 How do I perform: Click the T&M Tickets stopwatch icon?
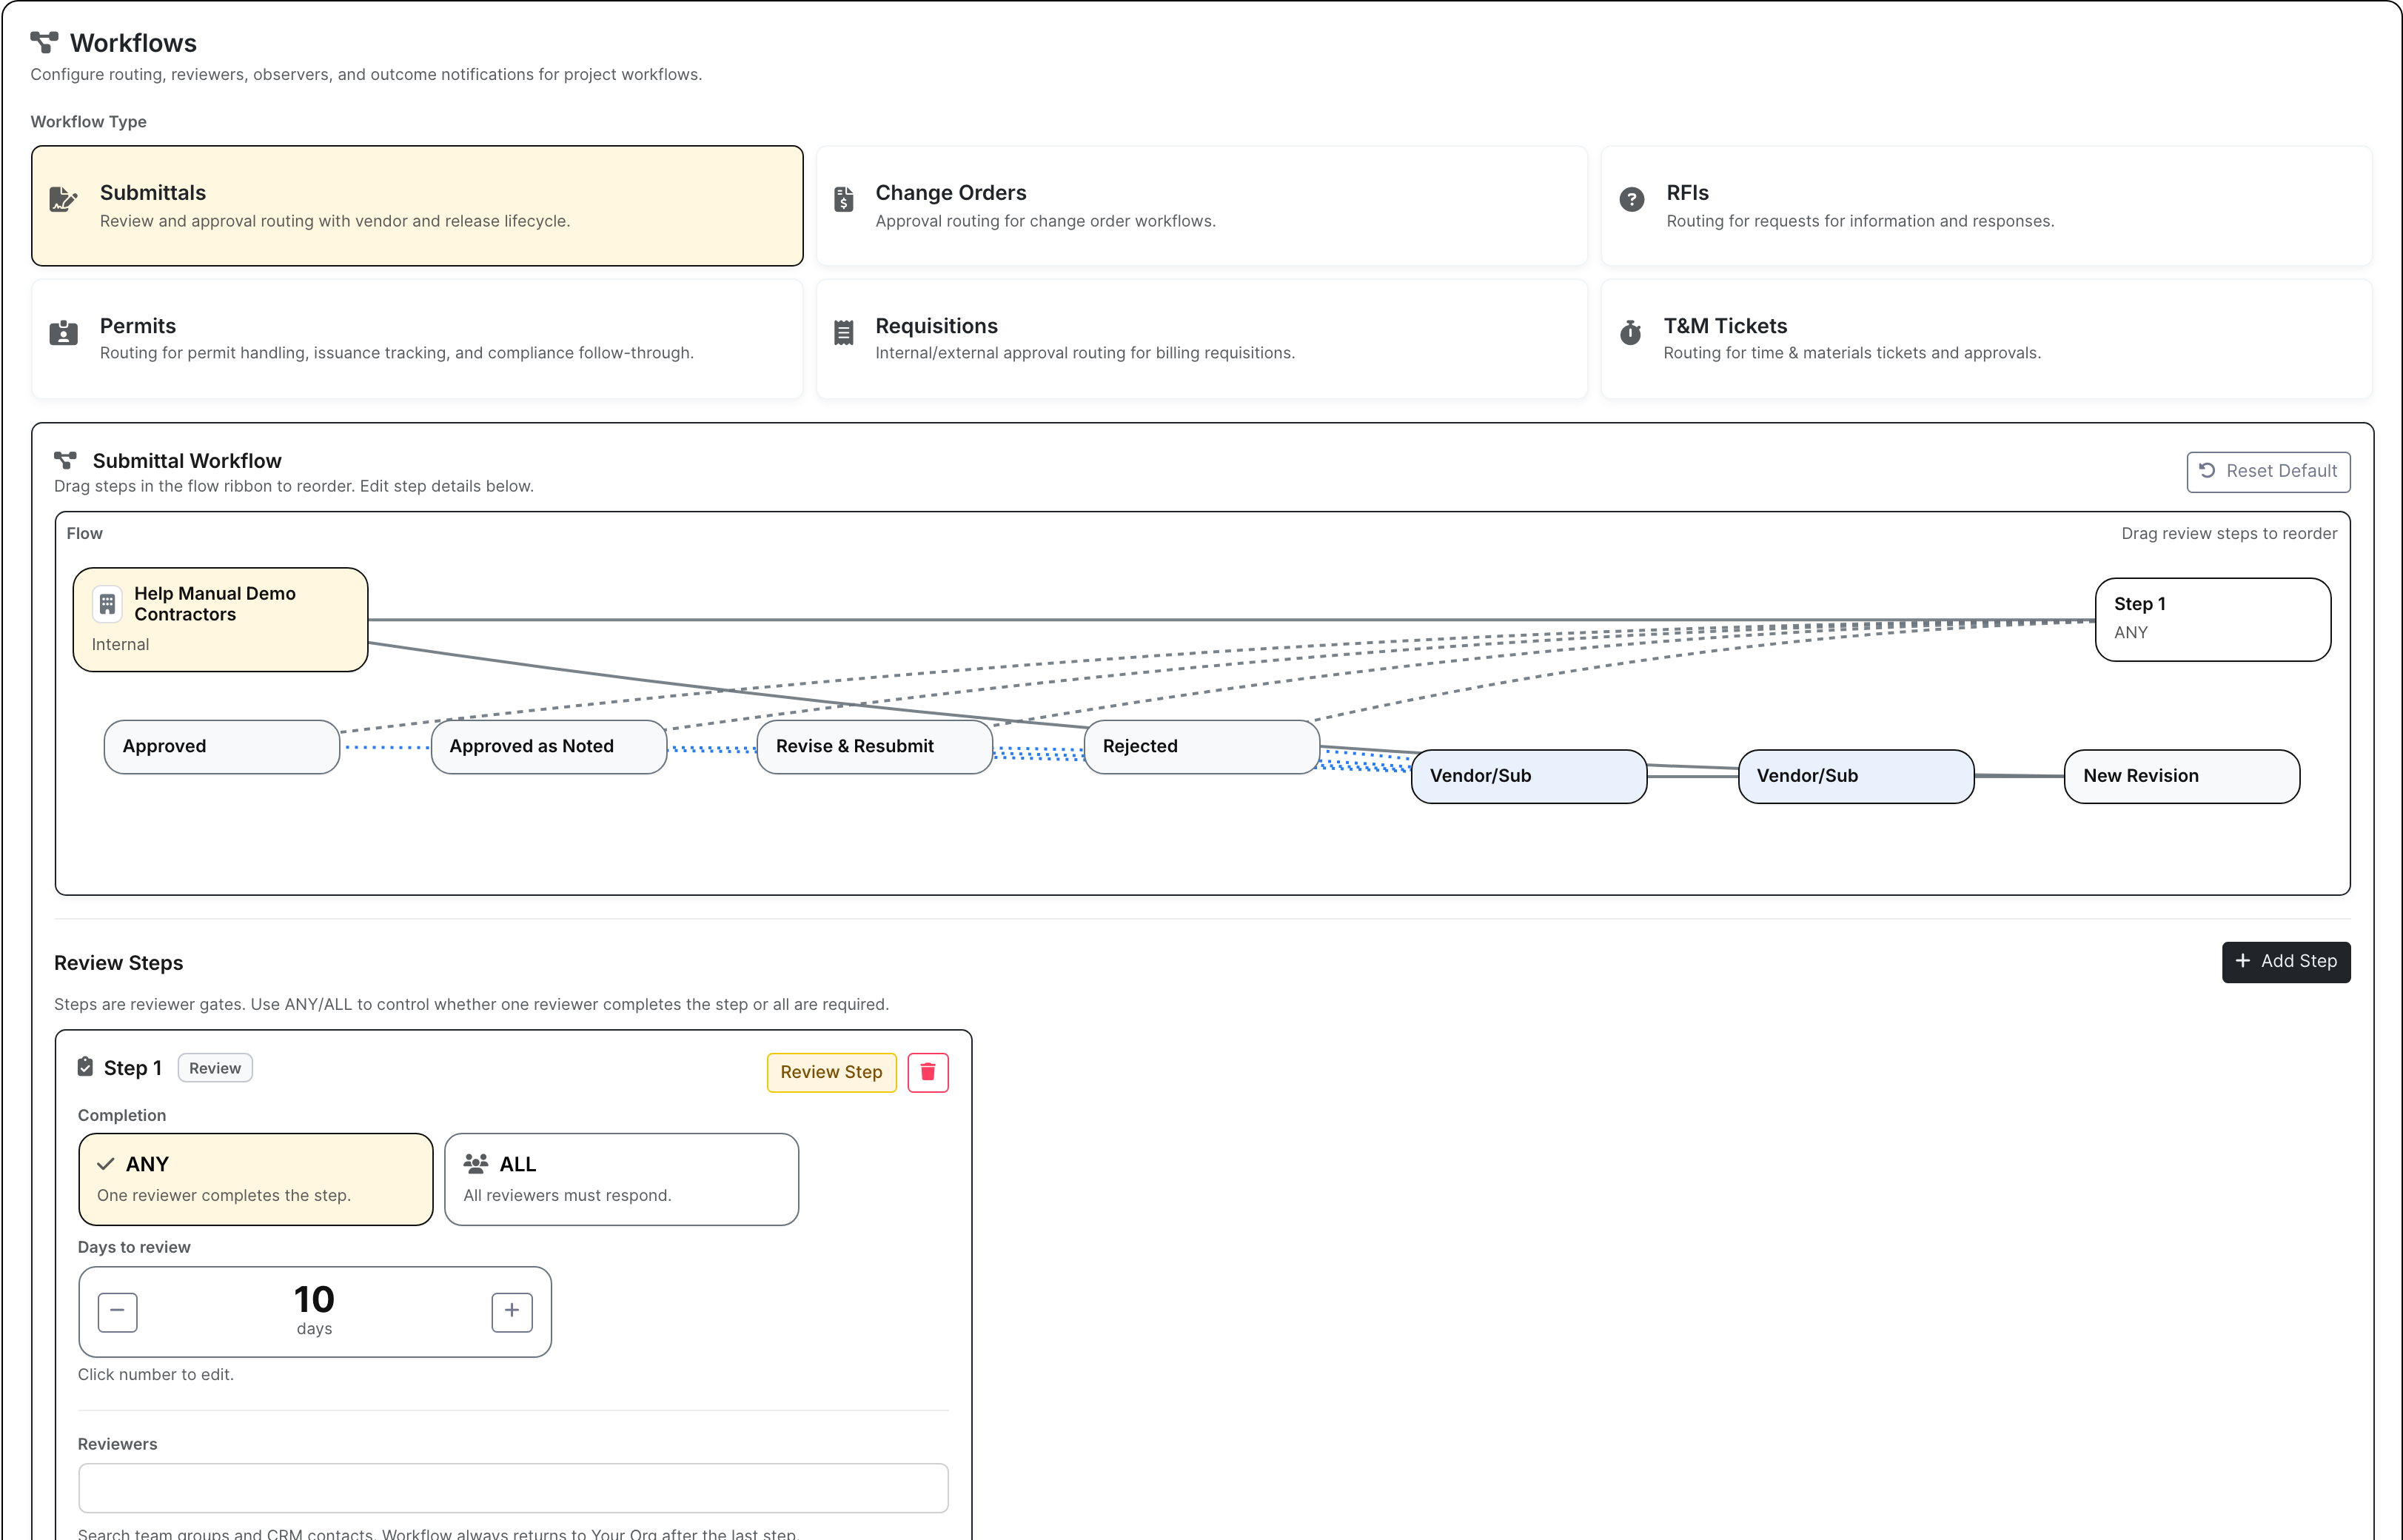click(1630, 332)
